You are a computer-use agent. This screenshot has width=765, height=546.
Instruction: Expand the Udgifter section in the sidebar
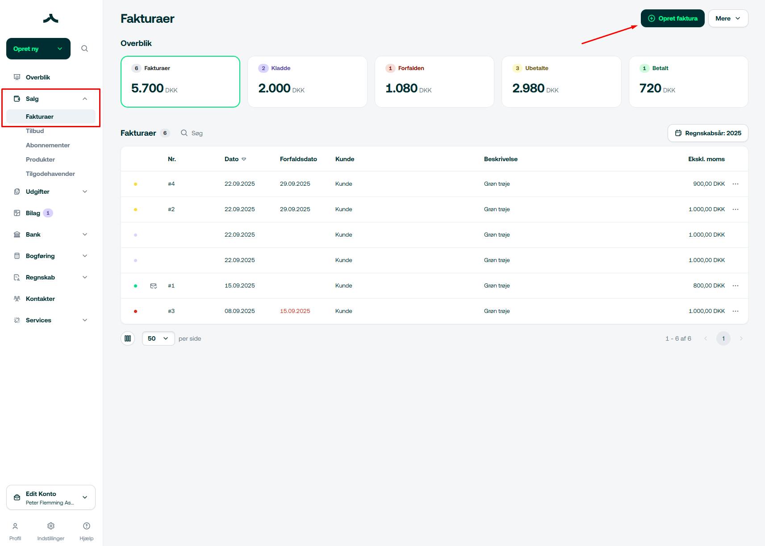(x=51, y=192)
